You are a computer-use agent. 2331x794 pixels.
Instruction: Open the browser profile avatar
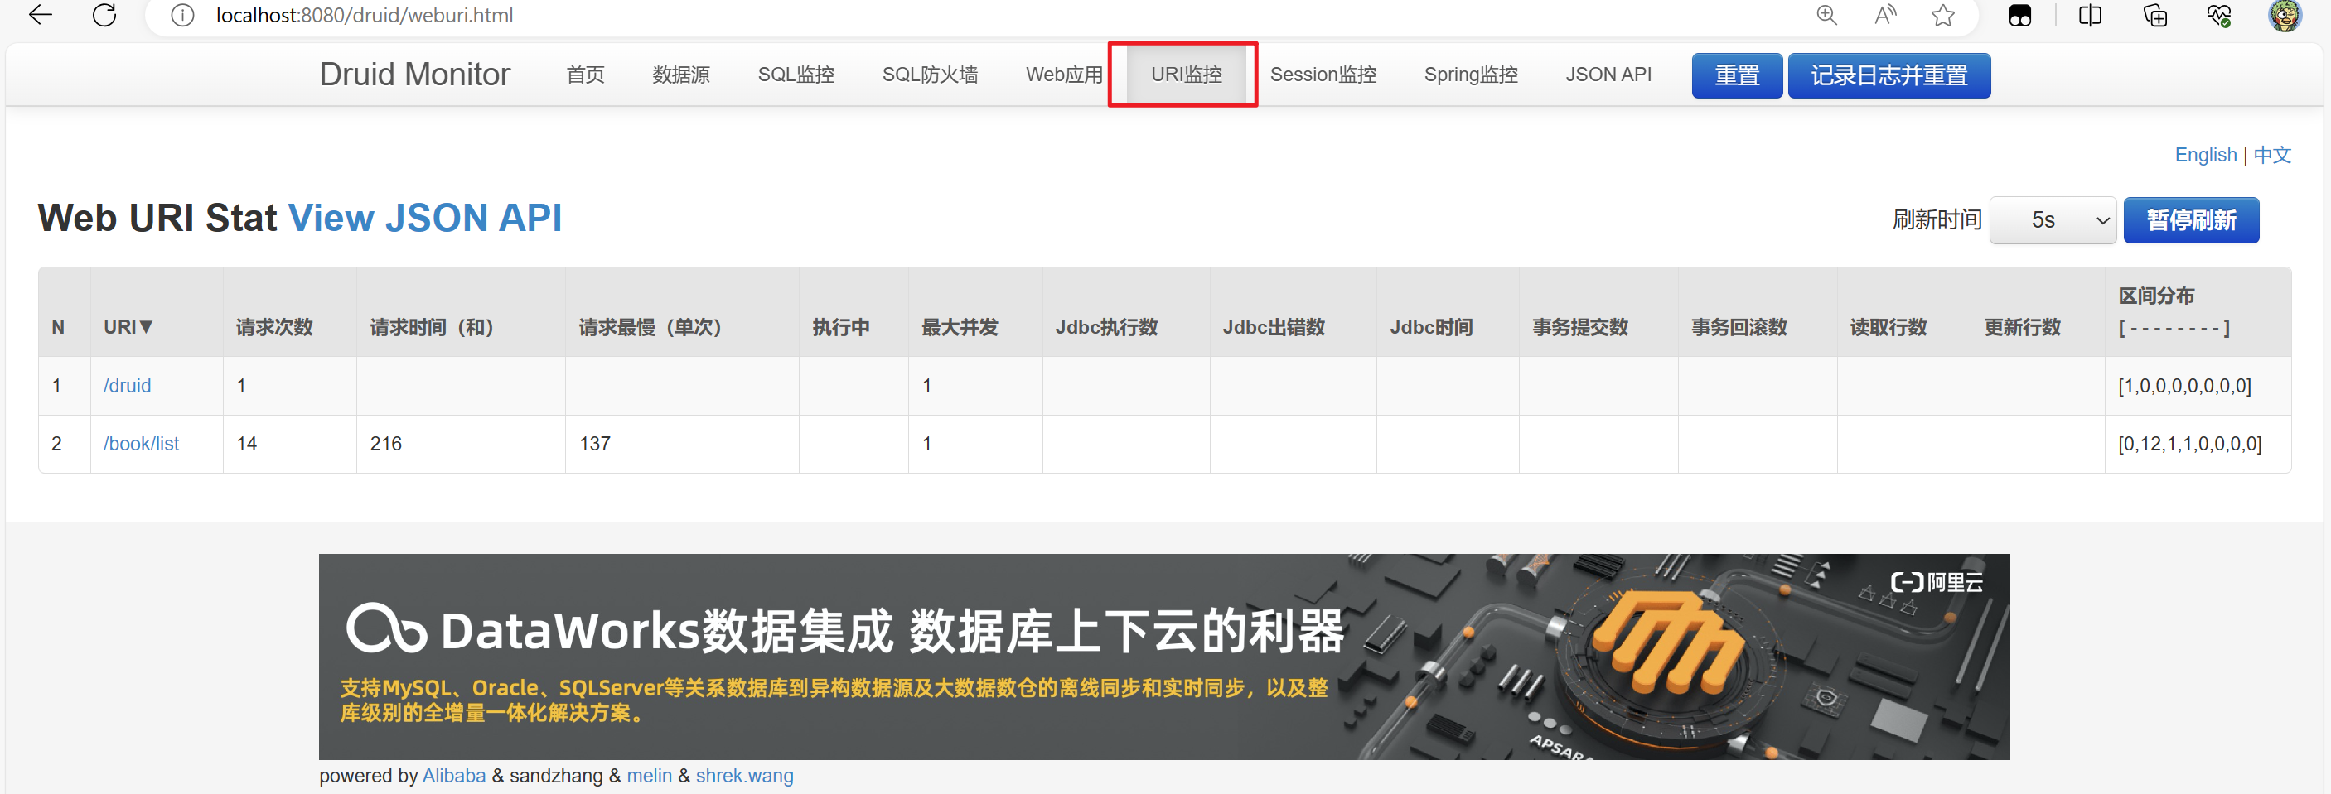click(x=2285, y=16)
